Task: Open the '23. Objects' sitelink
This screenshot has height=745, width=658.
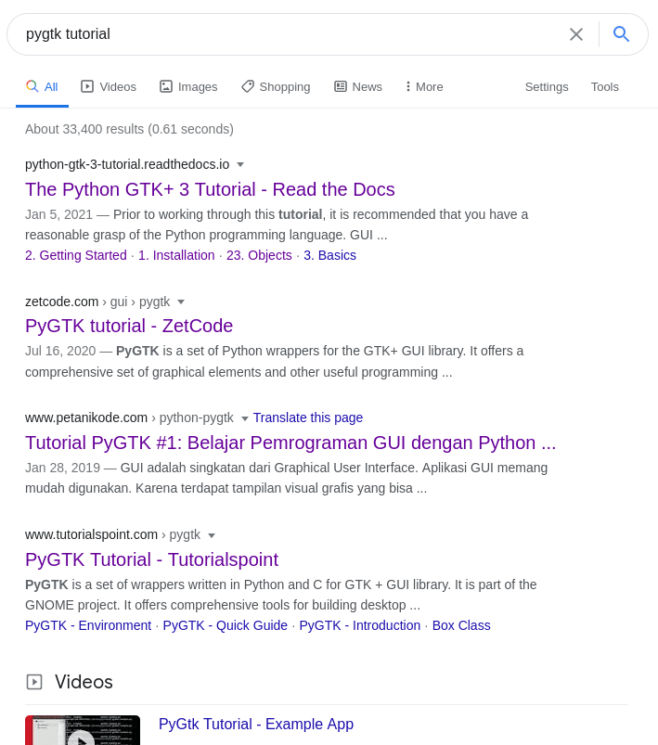Action: (259, 255)
